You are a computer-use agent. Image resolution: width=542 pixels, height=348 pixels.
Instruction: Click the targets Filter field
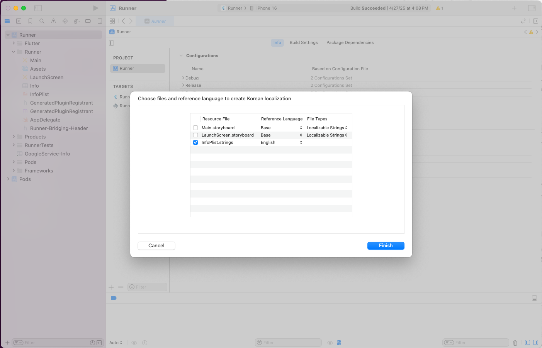coord(147,287)
